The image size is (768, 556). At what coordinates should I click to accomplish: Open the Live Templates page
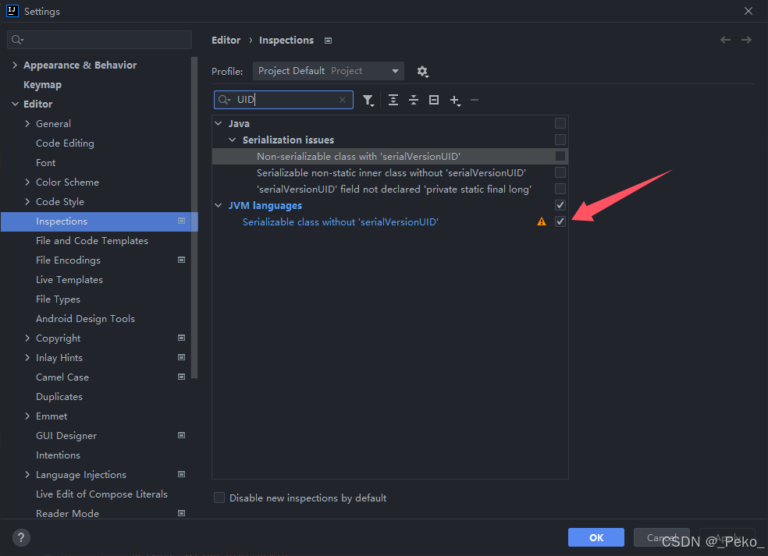click(x=69, y=280)
